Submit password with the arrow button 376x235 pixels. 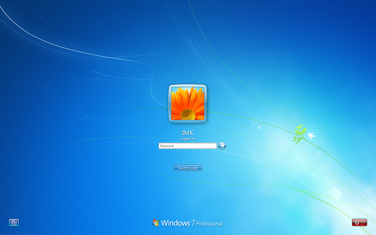pos(222,146)
